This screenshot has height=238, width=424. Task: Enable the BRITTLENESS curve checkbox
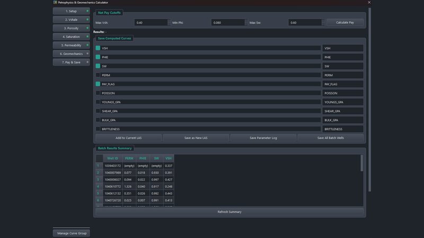click(98, 129)
